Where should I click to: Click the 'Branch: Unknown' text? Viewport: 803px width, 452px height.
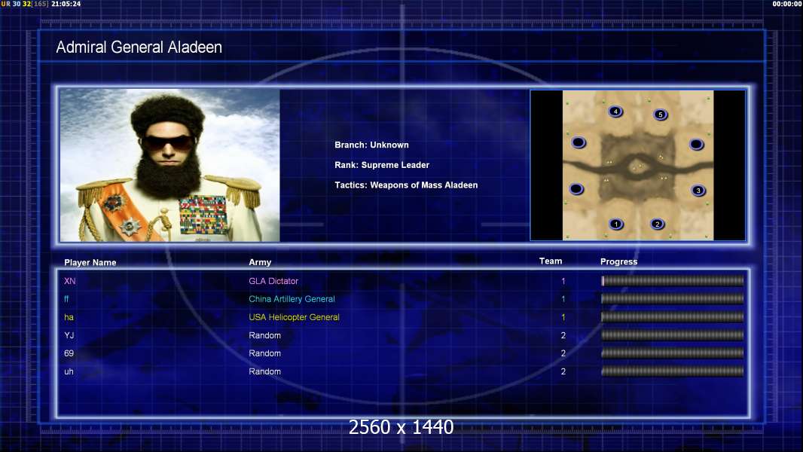[372, 145]
